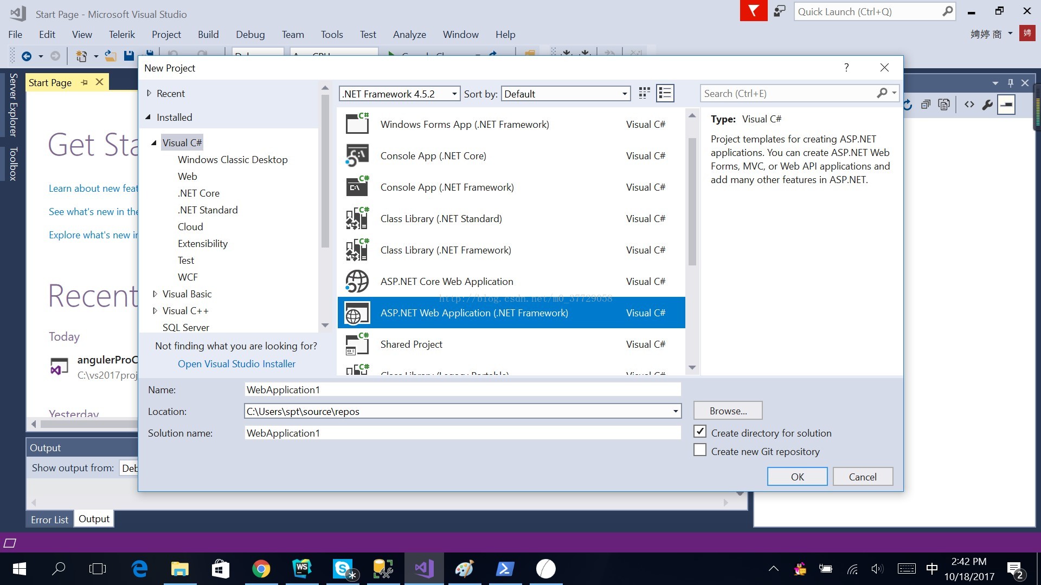Select Shared Project template
1041x585 pixels.
(511, 344)
